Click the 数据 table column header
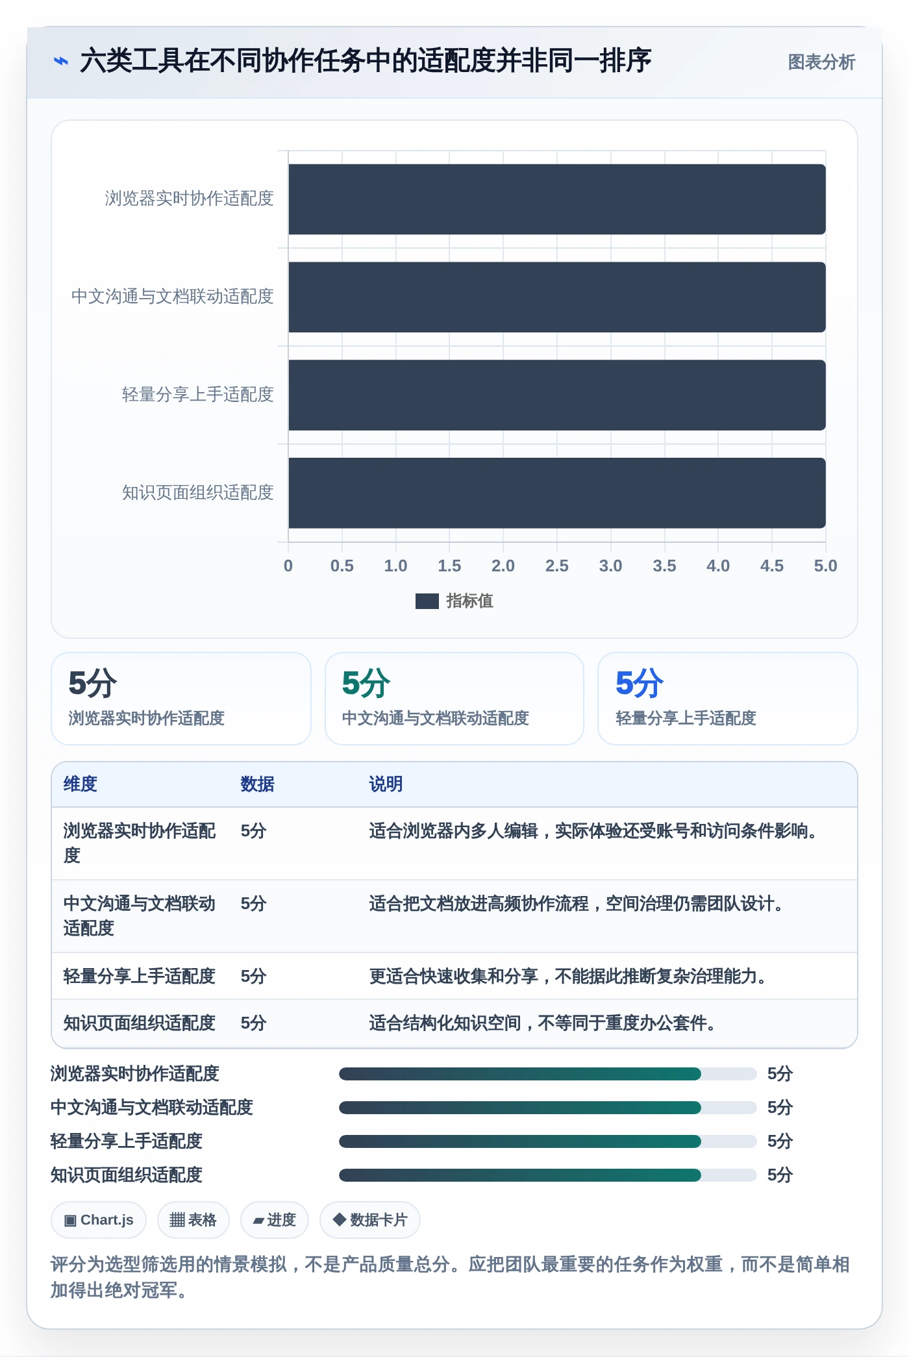Screen dimensions: 909x1357 point(258,784)
